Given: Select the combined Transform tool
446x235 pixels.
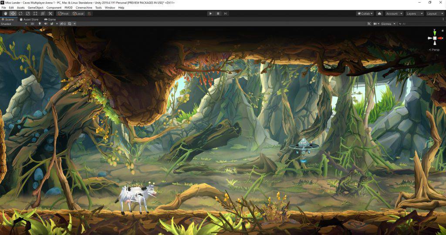Looking at the screenshot, I should tap(43, 14).
